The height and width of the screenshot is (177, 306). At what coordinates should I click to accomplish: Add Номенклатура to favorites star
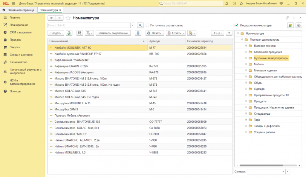68,18
